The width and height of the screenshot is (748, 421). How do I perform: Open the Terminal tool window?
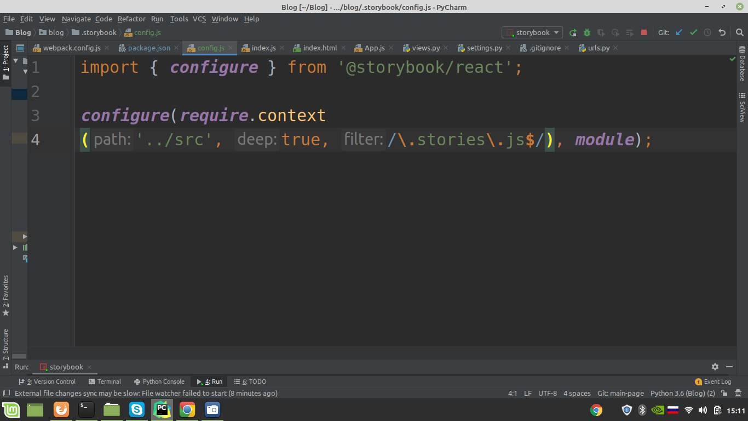pos(105,382)
